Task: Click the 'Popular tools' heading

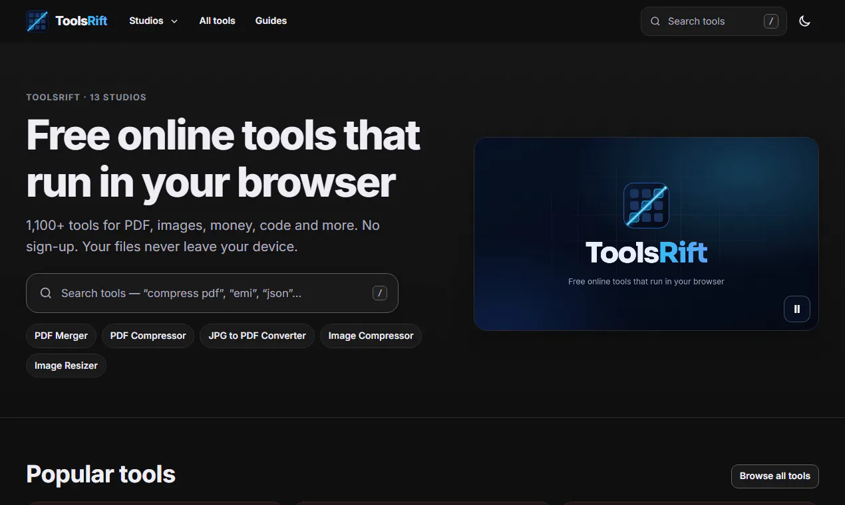Action: point(100,474)
